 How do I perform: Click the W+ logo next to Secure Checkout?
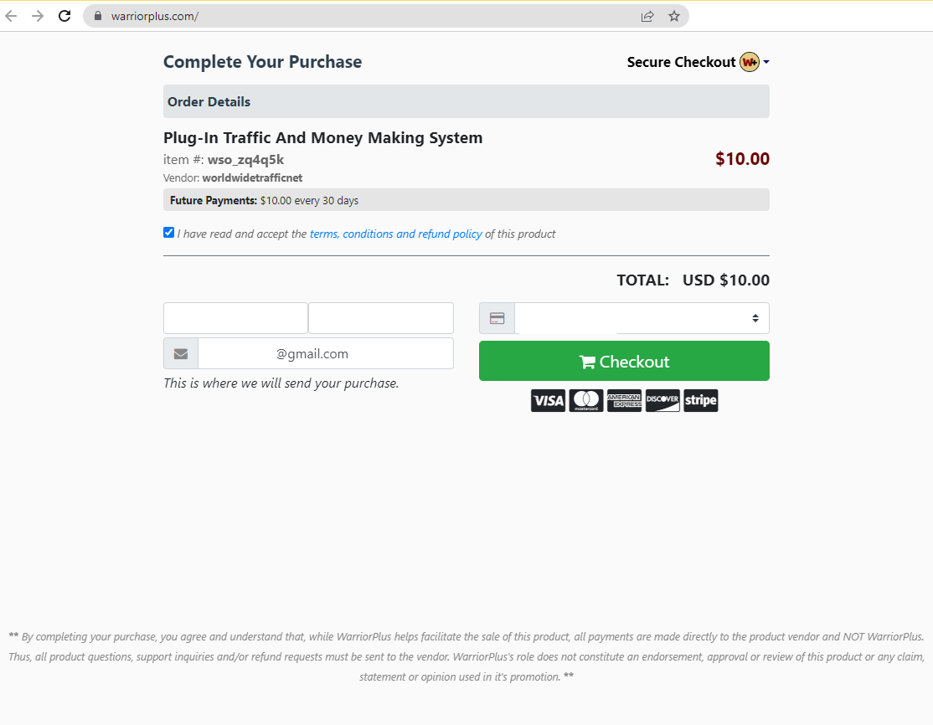(750, 61)
